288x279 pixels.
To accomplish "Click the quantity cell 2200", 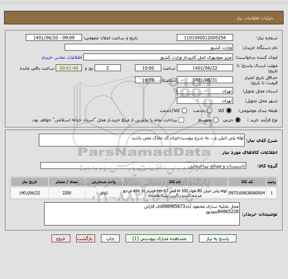I will [67, 193].
